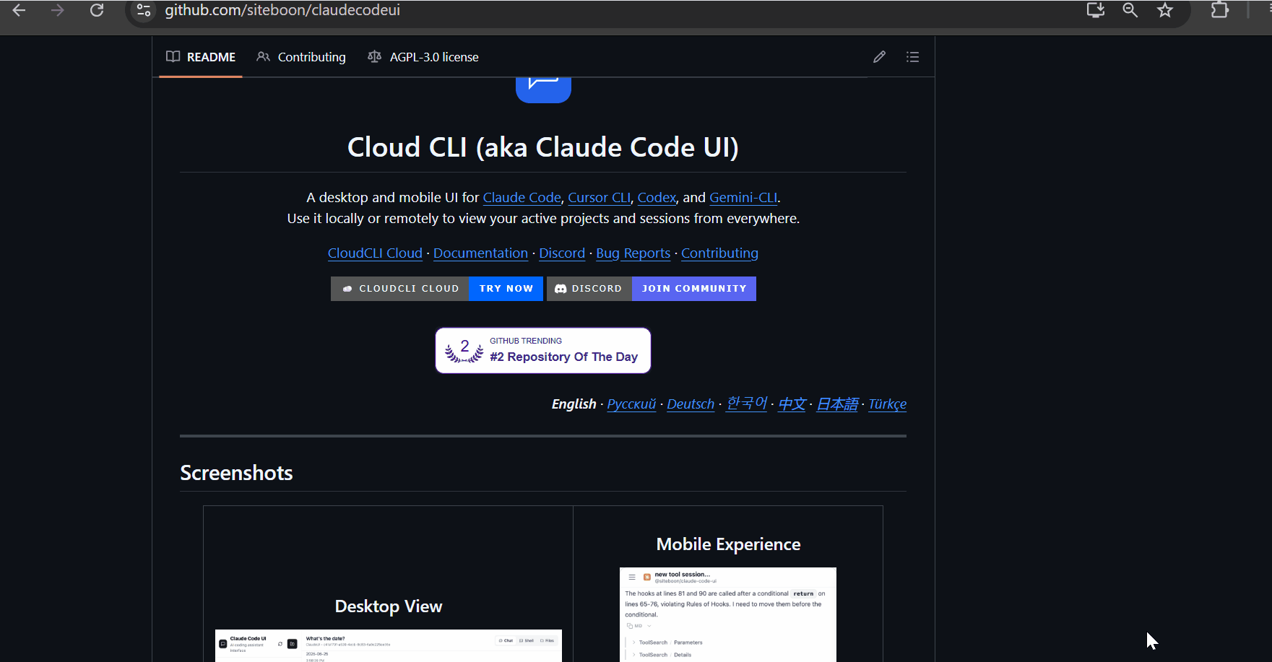Switch README language to Türkçe
1272x662 pixels.
887,404
